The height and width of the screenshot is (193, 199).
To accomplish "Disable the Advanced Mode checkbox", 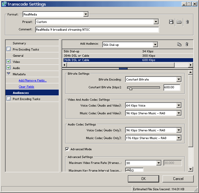I will click(67, 149).
